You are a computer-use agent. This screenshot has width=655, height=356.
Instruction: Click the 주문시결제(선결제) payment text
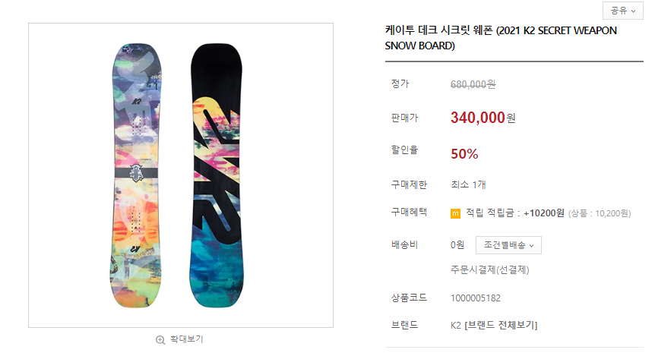[489, 270]
